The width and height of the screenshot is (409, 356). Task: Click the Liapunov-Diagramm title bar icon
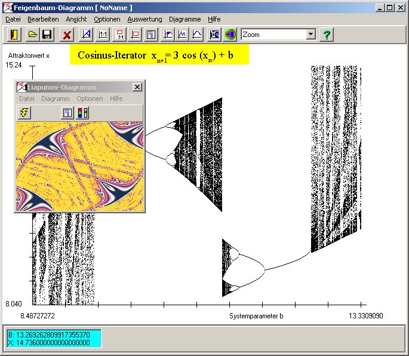tap(21, 87)
